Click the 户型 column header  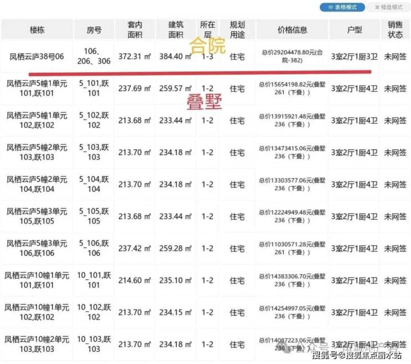(353, 30)
